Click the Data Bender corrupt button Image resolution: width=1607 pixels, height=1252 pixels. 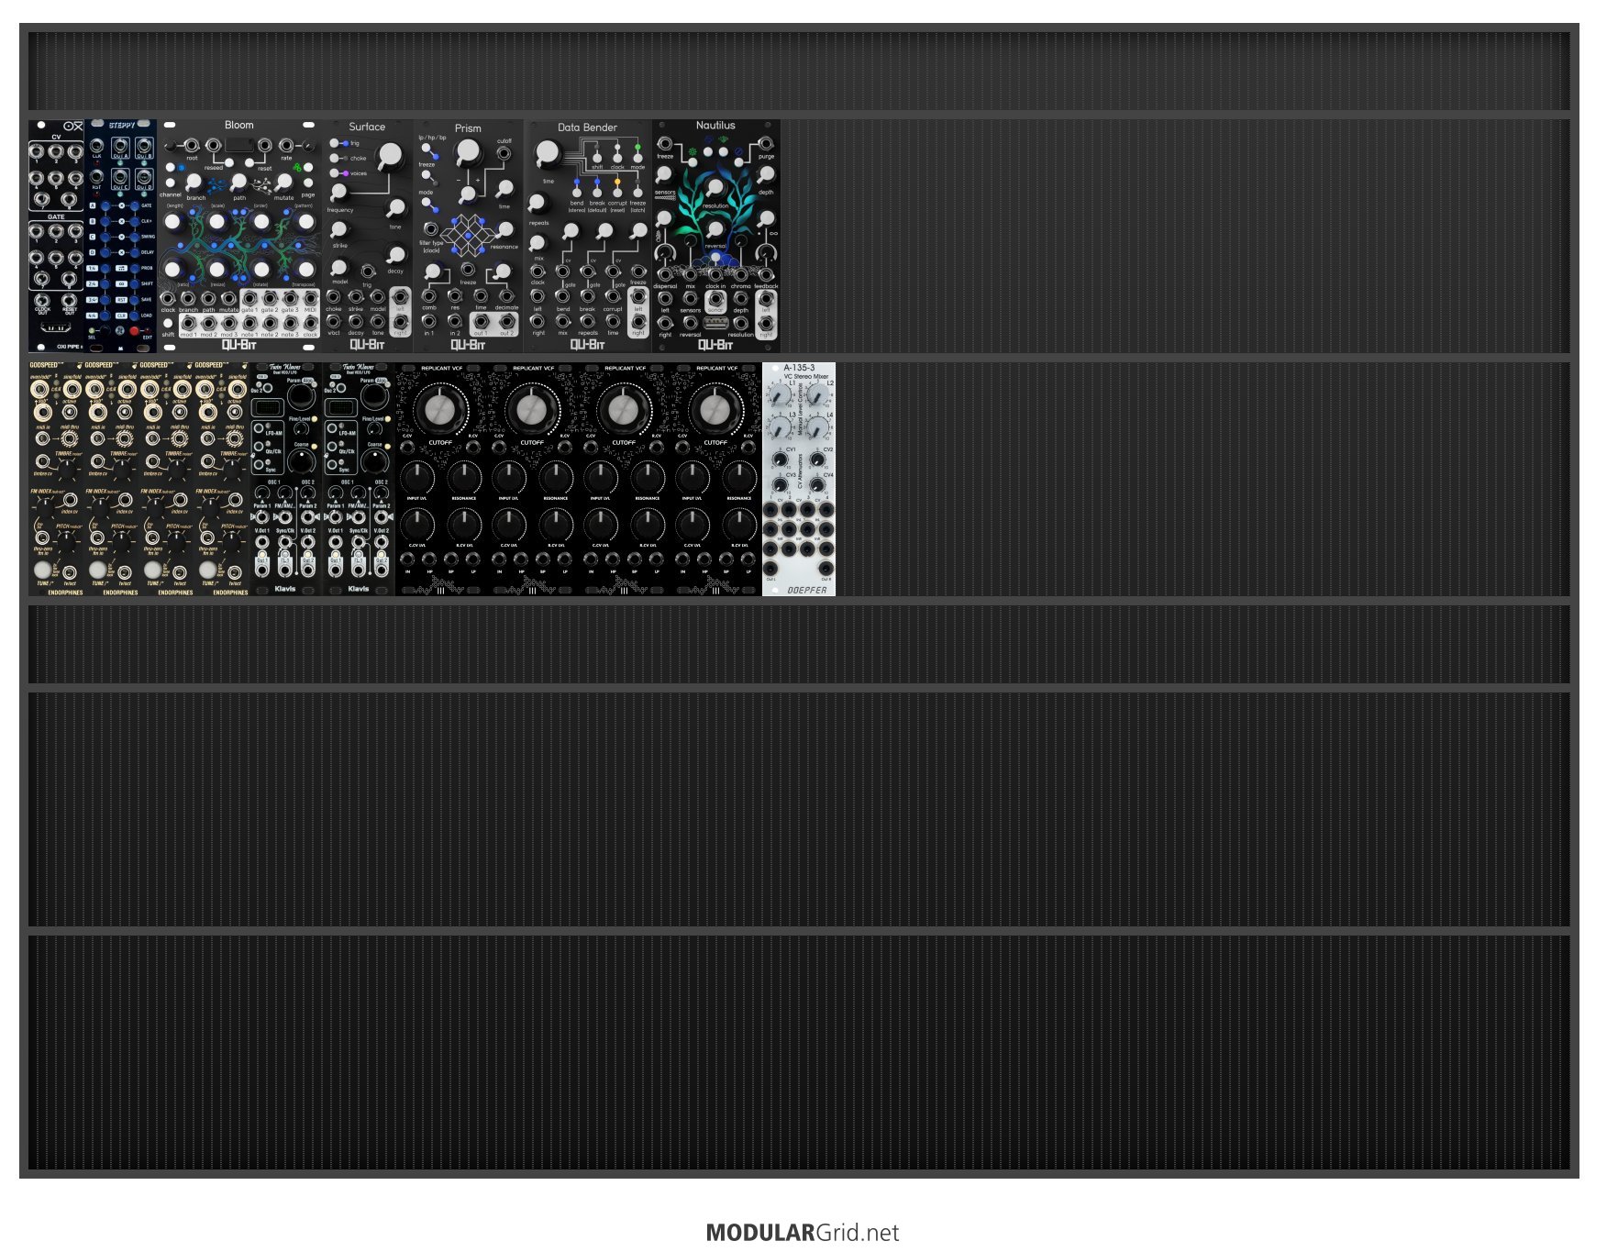[x=617, y=191]
